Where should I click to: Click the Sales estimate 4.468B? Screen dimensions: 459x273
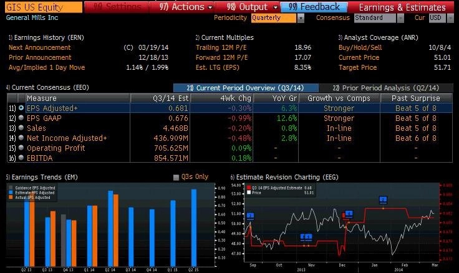coord(175,128)
